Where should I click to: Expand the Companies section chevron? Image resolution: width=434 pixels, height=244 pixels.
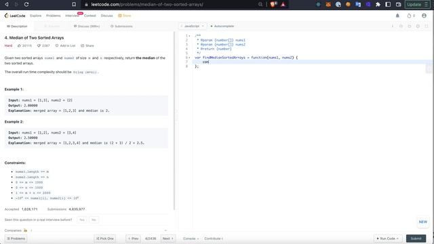click(165, 230)
